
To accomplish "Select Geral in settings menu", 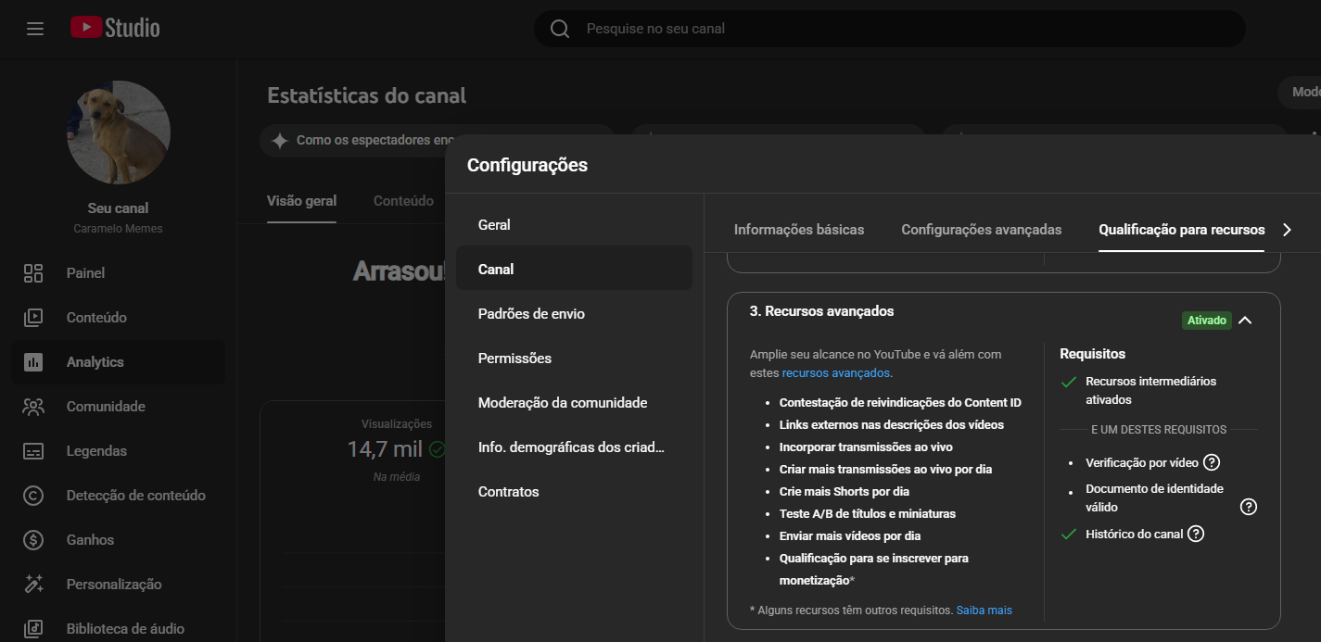I will (574, 225).
